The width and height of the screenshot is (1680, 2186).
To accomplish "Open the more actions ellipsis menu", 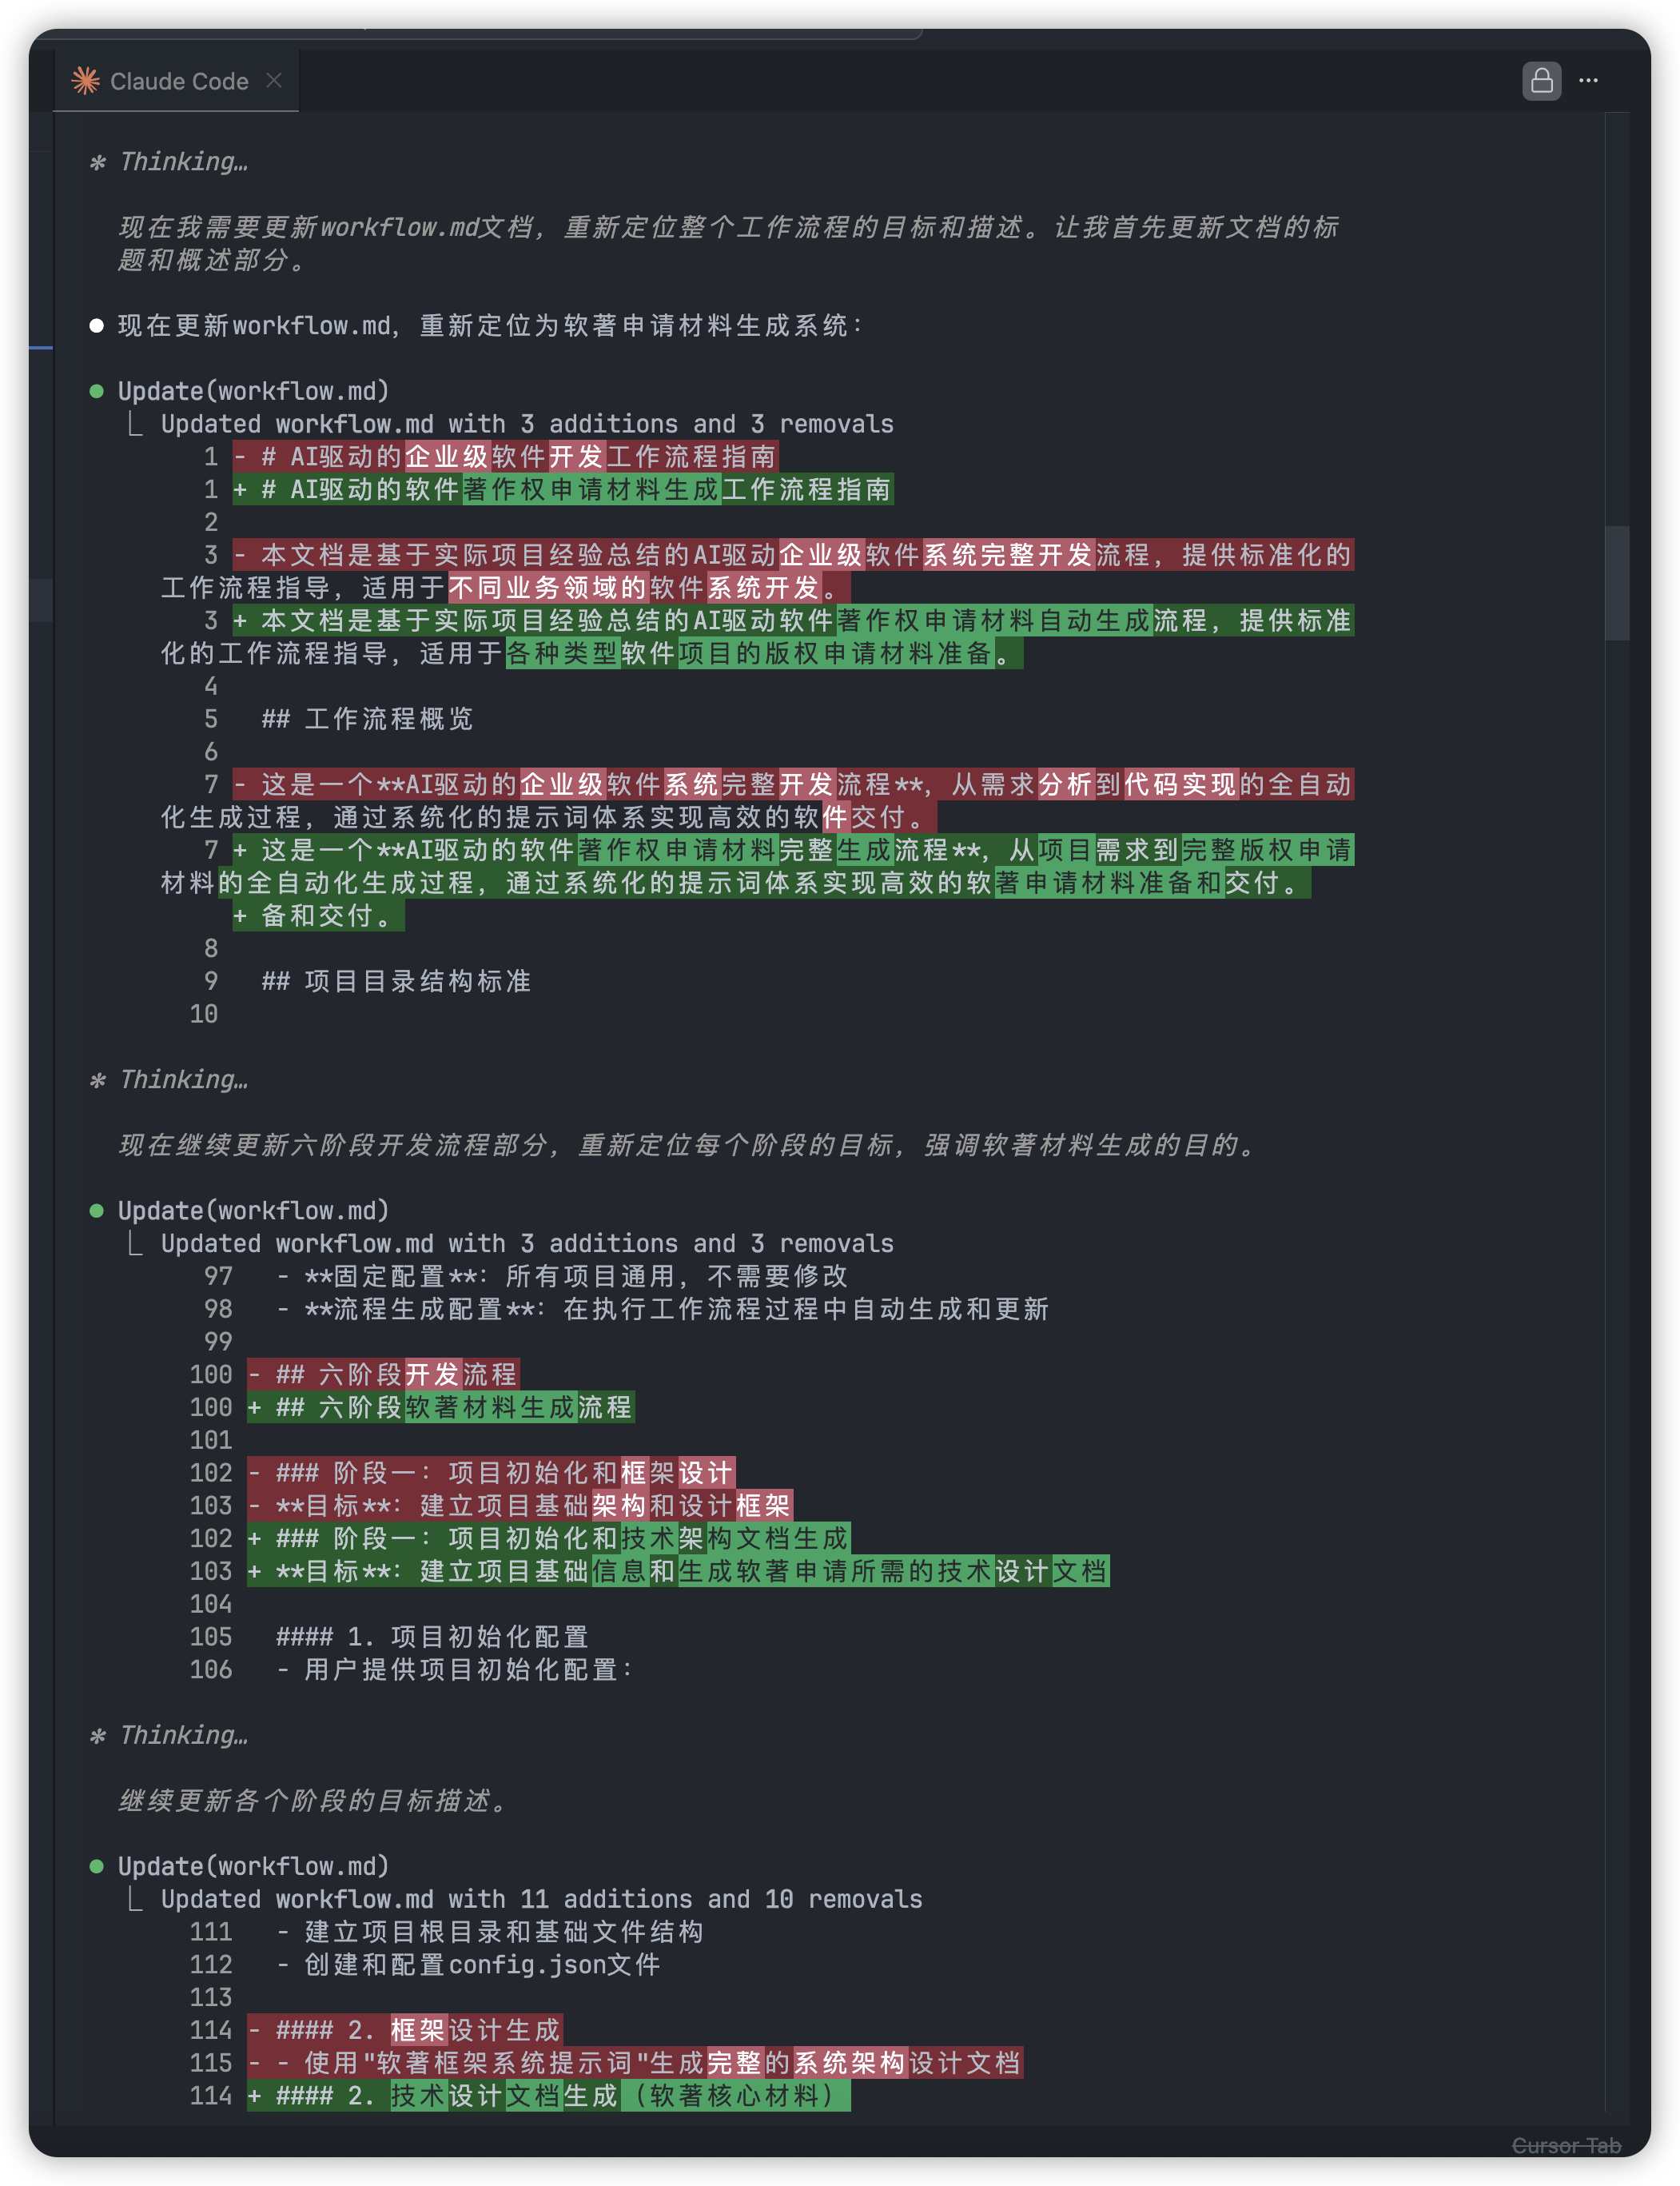I will [x=1588, y=81].
